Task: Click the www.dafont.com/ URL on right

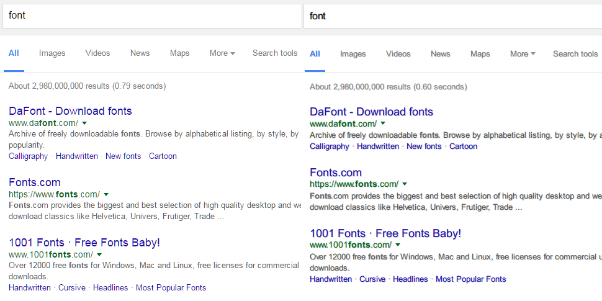Action: coord(343,124)
